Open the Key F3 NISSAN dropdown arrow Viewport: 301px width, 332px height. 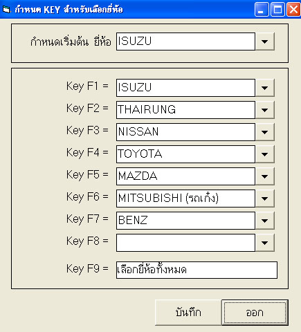(265, 132)
